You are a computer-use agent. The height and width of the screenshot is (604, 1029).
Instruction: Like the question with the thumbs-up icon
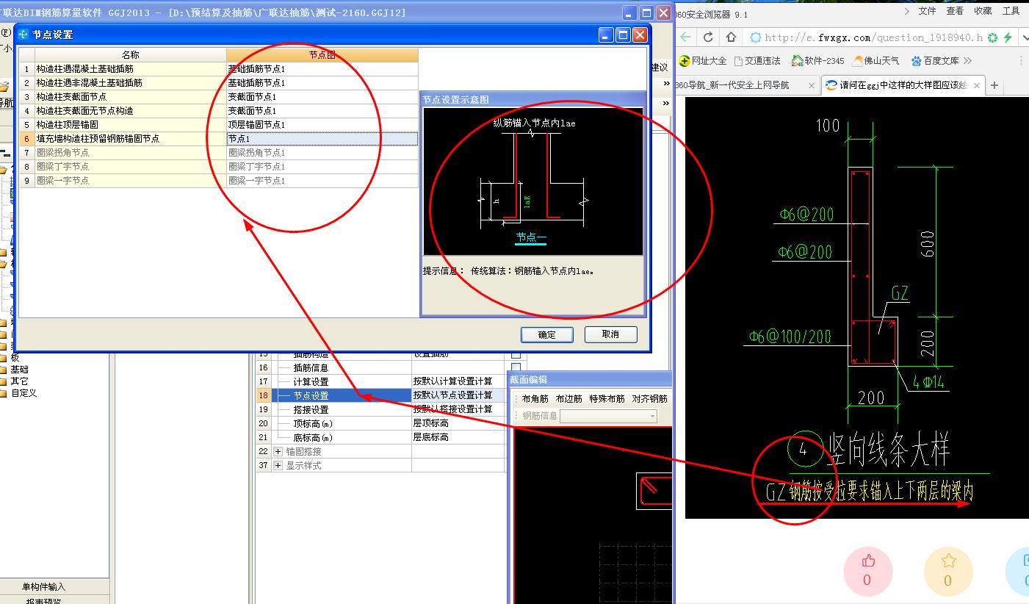867,571
